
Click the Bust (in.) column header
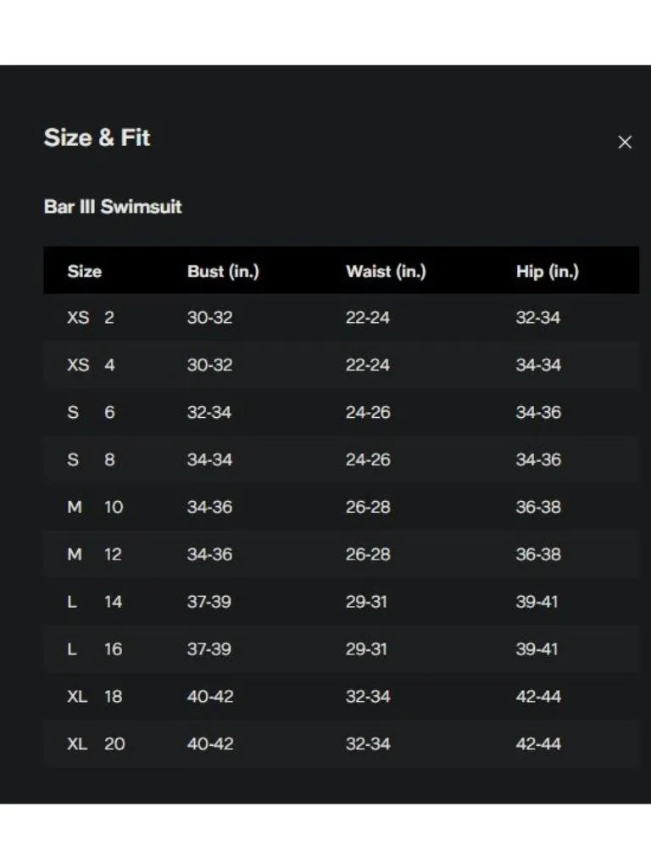coord(223,271)
